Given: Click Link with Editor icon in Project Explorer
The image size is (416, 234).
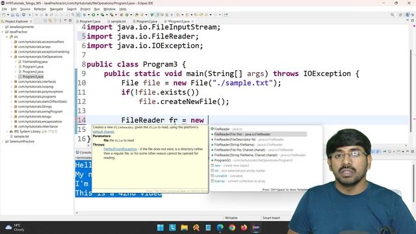Looking at the screenshot, I should click(x=50, y=21).
